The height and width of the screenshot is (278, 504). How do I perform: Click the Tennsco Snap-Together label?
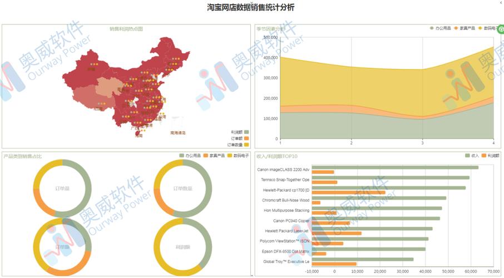[285, 180]
